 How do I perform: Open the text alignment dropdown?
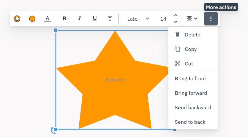point(192,19)
